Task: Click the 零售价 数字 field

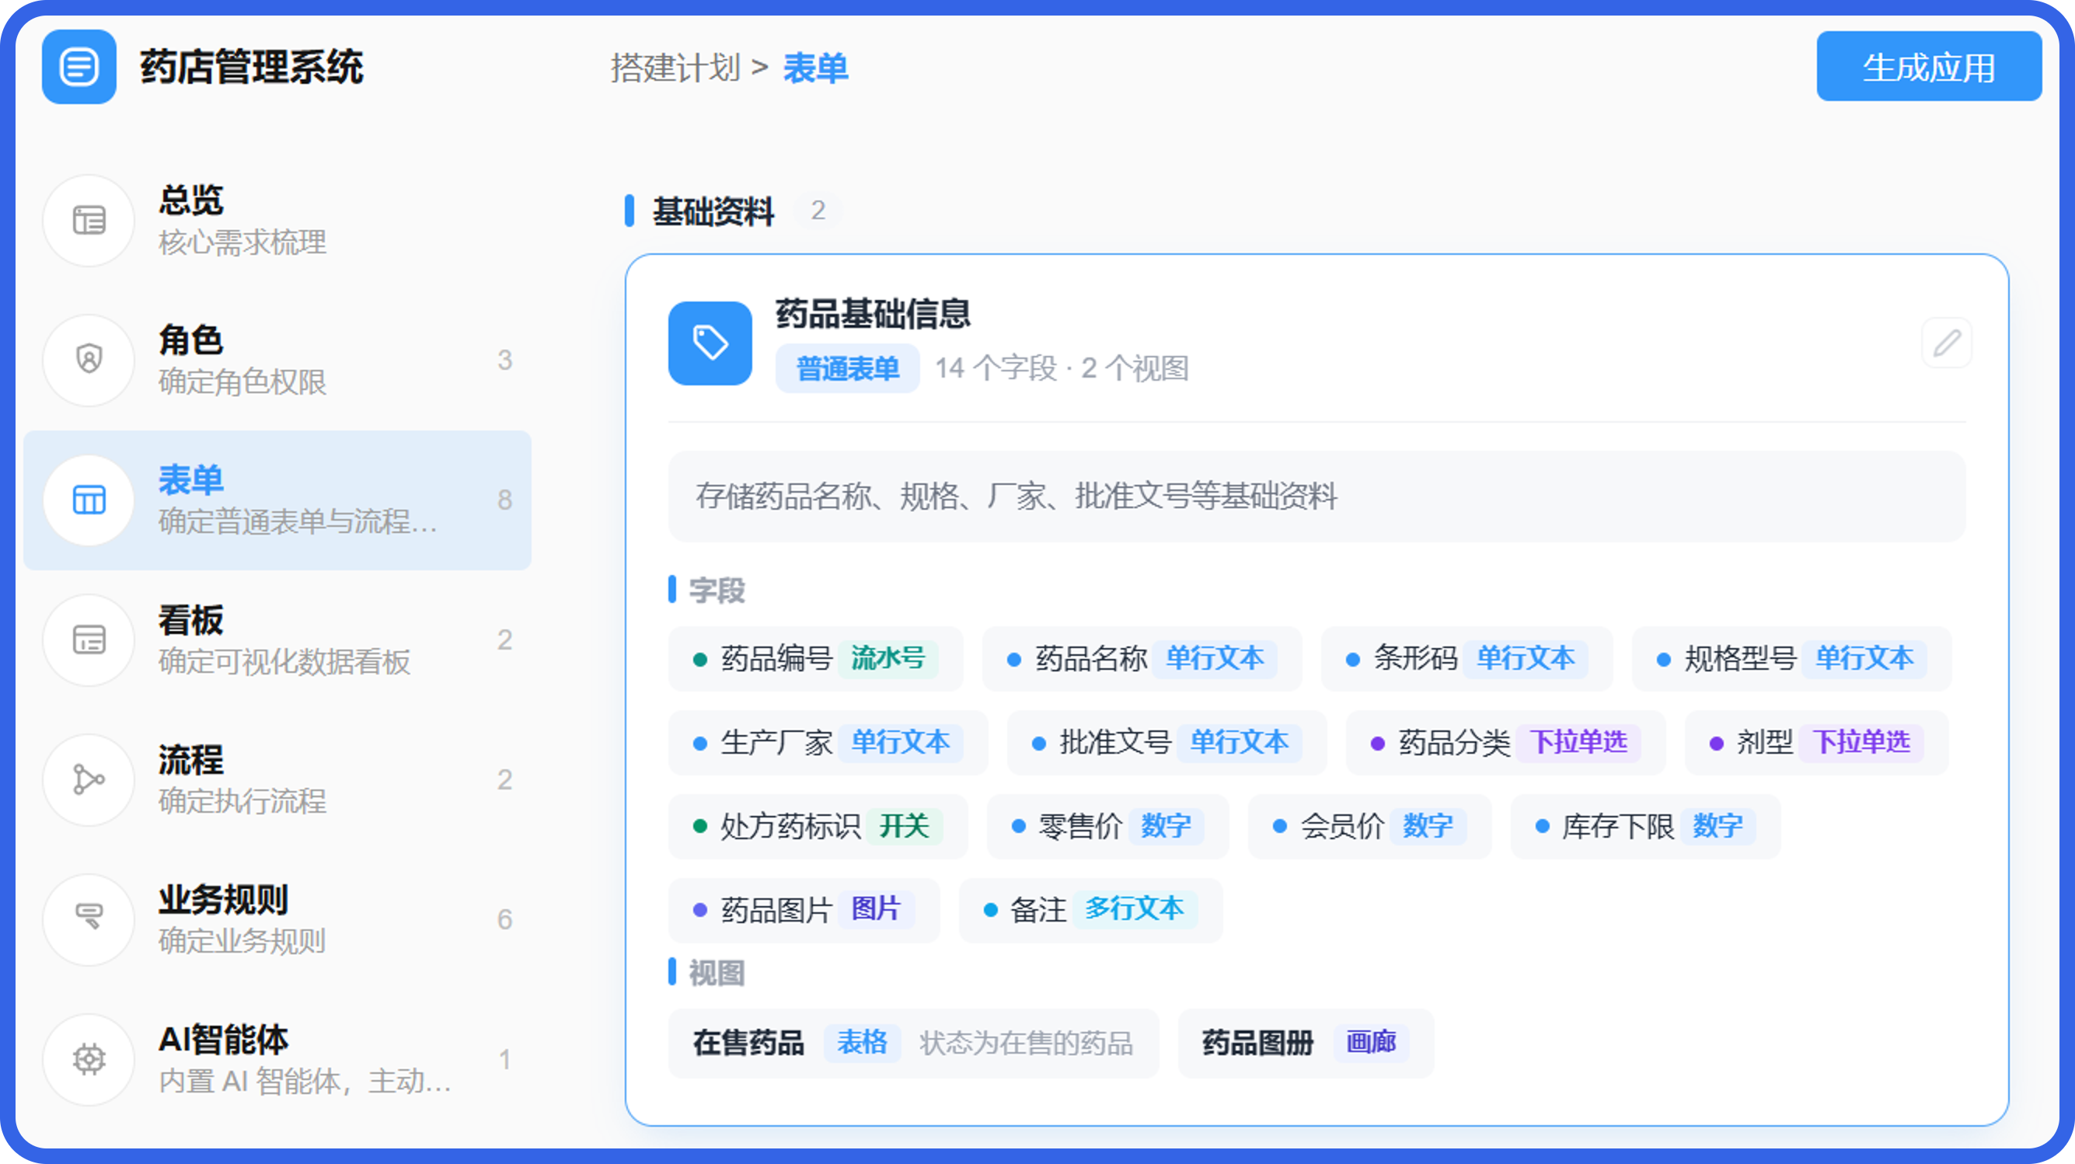Action: [1107, 826]
